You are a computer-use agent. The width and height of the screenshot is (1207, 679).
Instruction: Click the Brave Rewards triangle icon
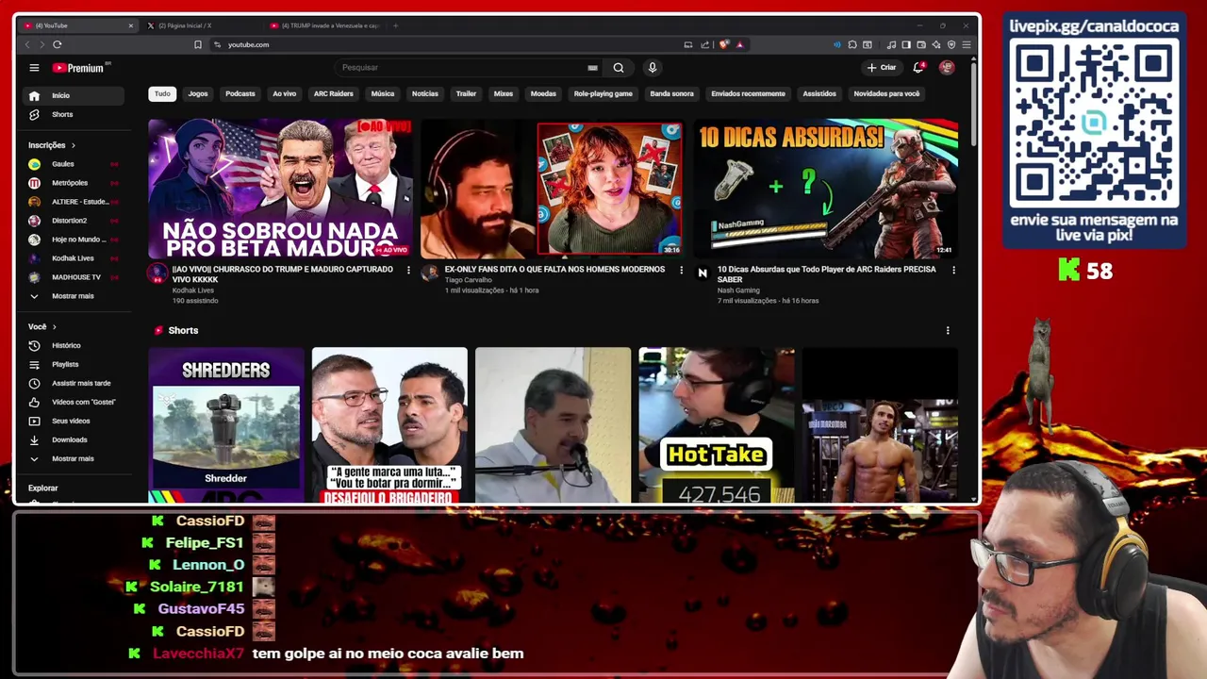(x=739, y=44)
